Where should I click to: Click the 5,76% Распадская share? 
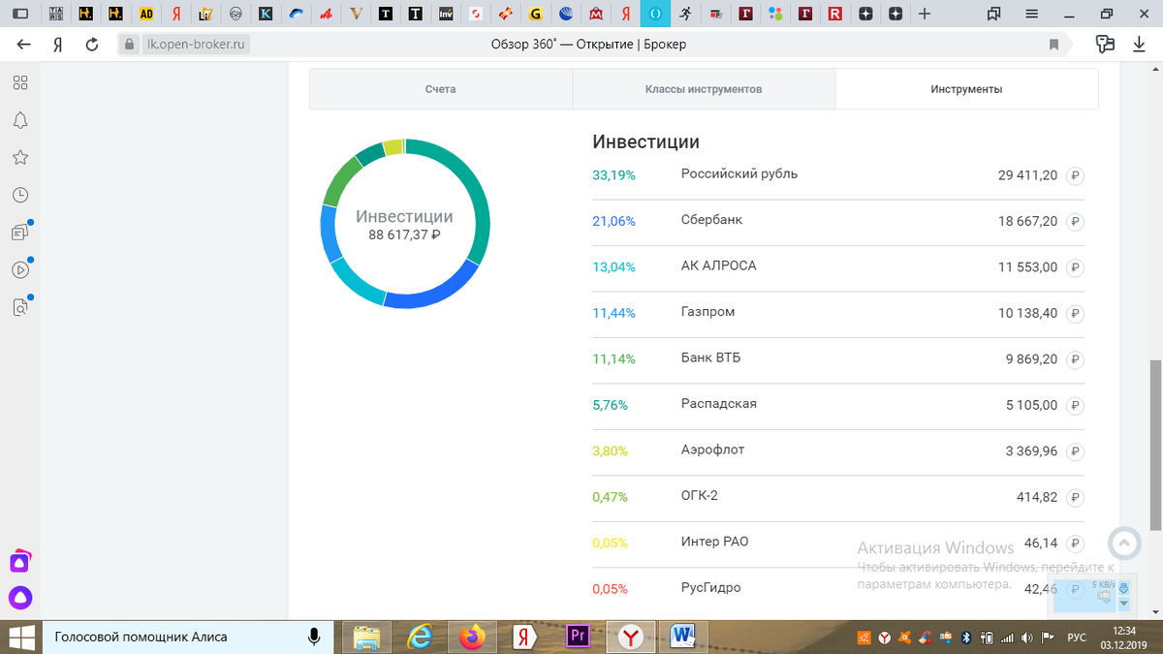610,405
